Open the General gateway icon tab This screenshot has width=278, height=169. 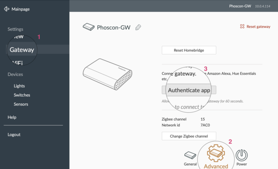[190, 155]
